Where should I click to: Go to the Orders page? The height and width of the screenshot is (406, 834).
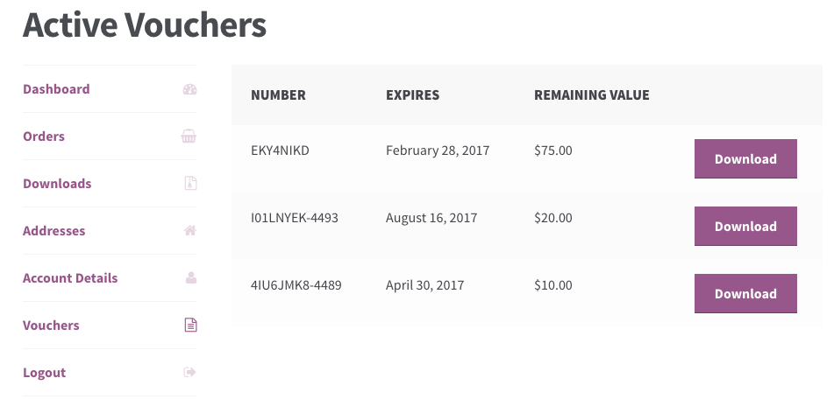44,136
